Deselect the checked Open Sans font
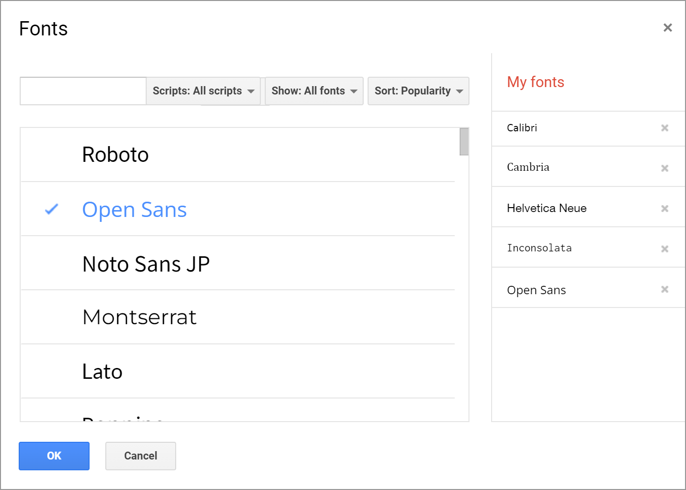The height and width of the screenshot is (490, 686). tap(238, 209)
